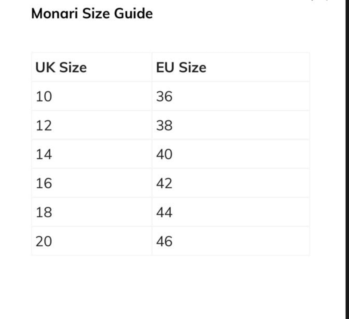Click the UK size 16 cell

44,183
